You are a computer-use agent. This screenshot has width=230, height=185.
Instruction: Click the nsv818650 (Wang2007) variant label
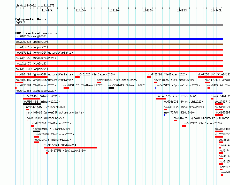(x=31, y=36)
